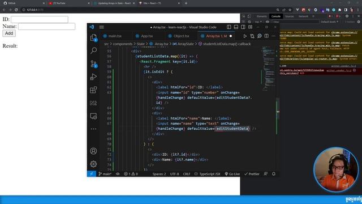Change line ending via CRLF

point(187,174)
